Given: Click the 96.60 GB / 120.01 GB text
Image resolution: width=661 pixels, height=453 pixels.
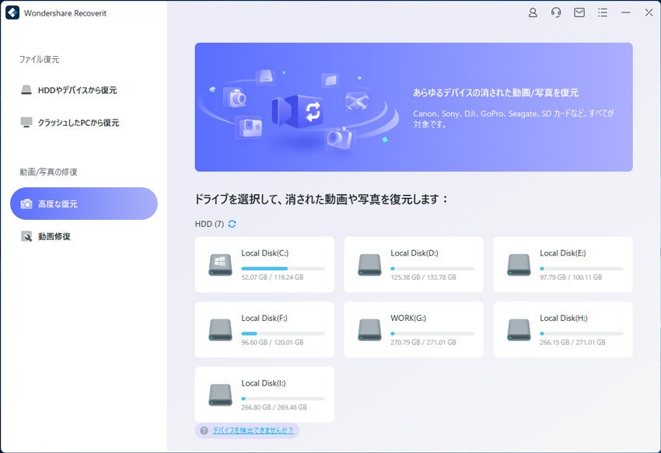Looking at the screenshot, I should 272,342.
